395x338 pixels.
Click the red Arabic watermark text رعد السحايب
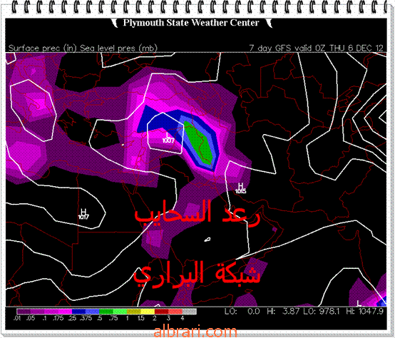coord(197,215)
